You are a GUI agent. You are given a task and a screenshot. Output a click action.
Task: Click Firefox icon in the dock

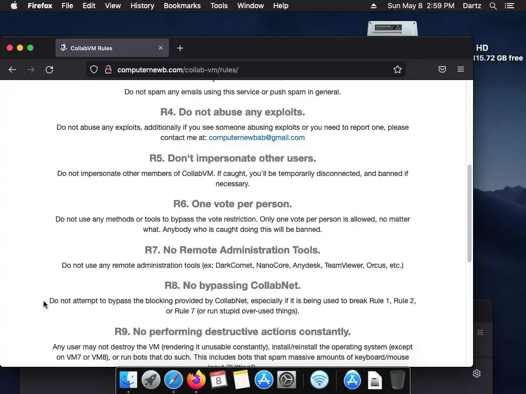point(196,380)
